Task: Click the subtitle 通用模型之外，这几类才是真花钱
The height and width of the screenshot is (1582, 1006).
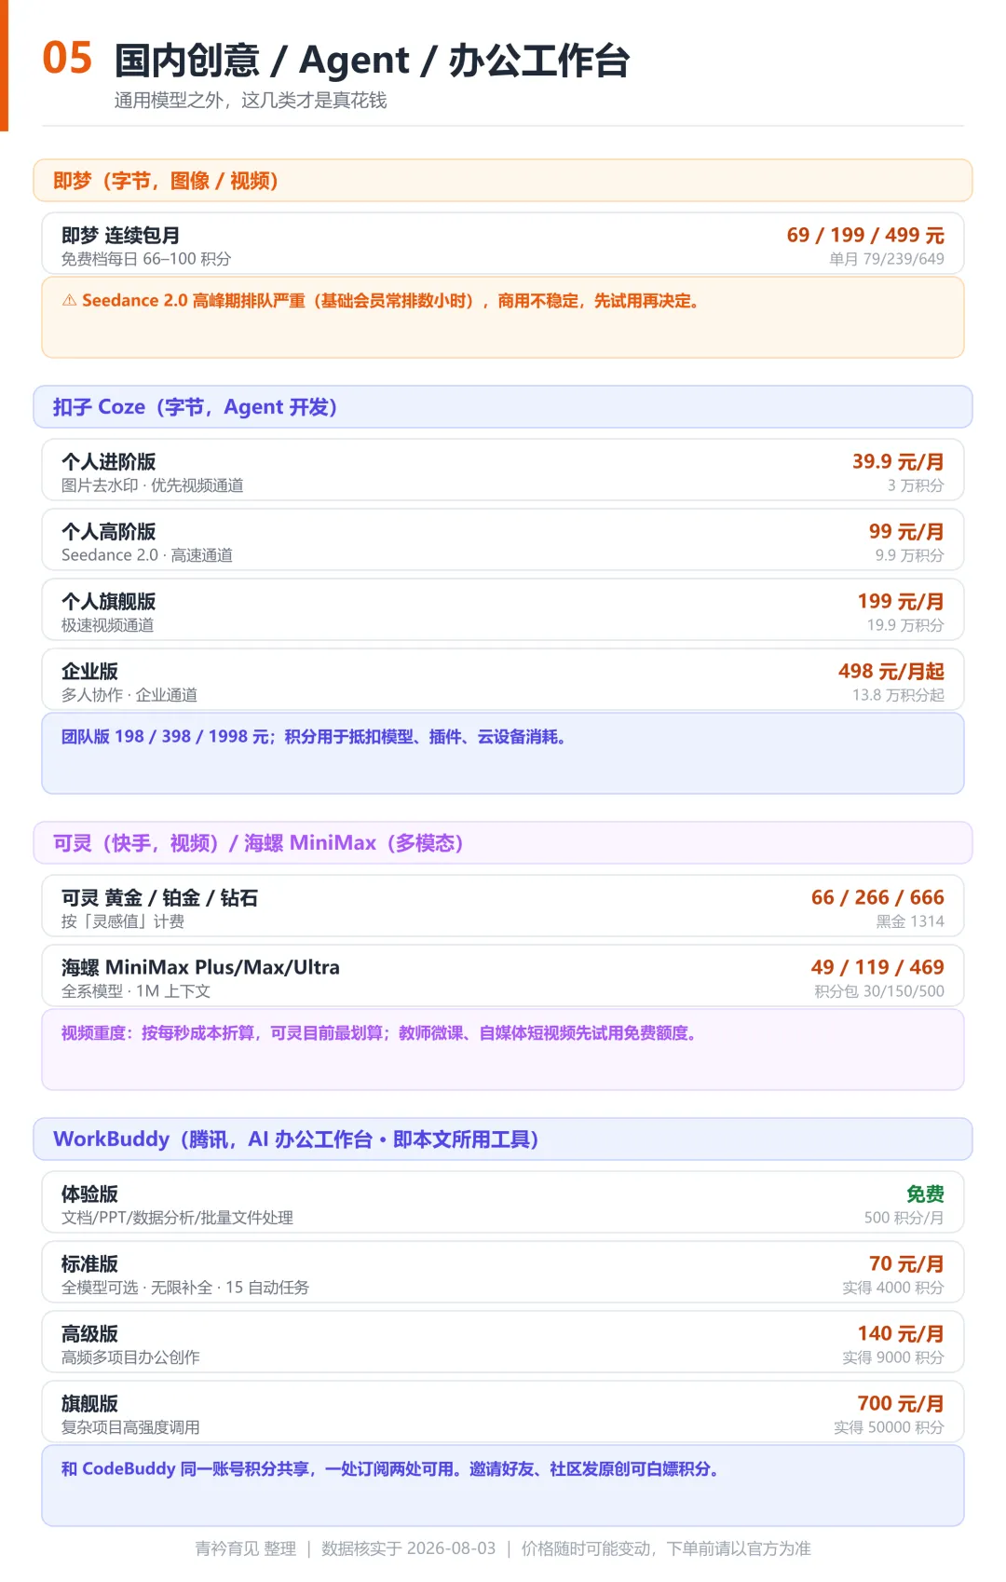Action: [x=251, y=101]
